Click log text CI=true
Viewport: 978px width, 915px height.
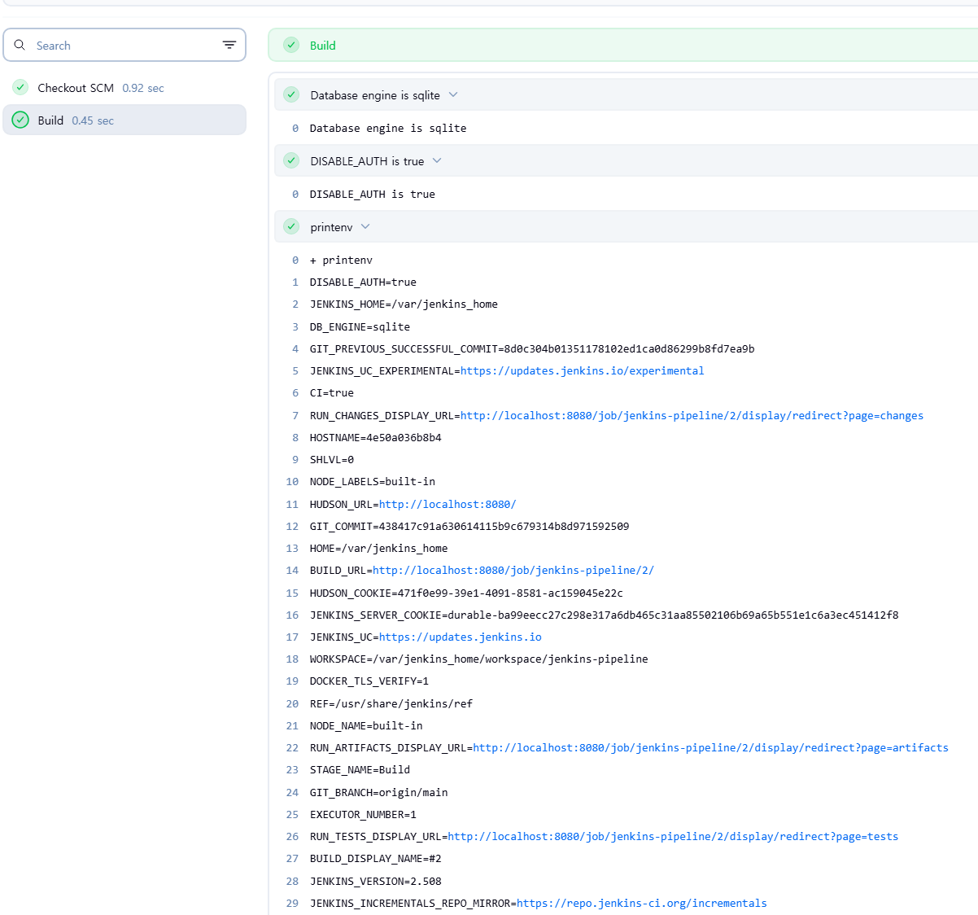point(332,392)
